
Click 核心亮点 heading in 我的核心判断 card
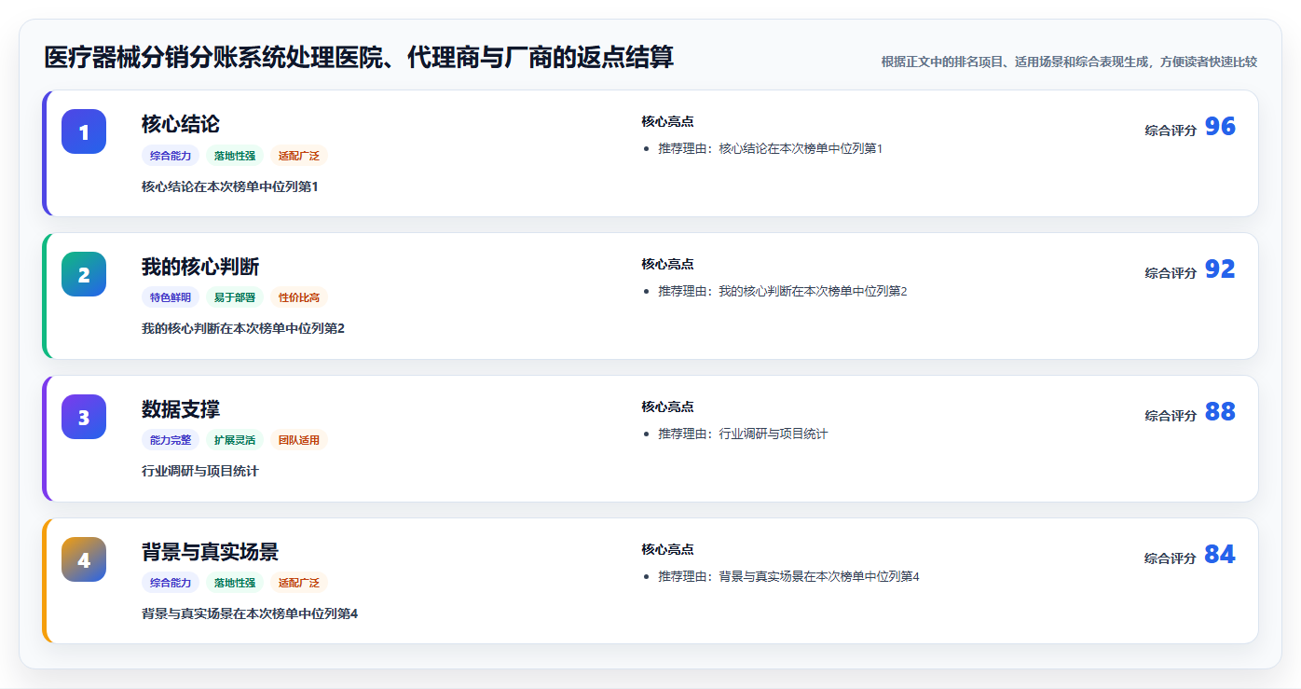pos(667,264)
